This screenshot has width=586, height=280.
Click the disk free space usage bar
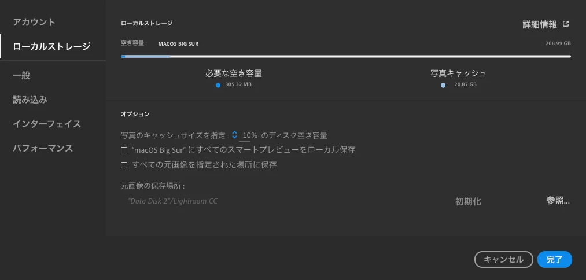pos(346,57)
